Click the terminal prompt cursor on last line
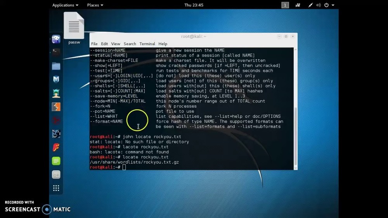The width and height of the screenshot is (388, 218). click(x=124, y=167)
